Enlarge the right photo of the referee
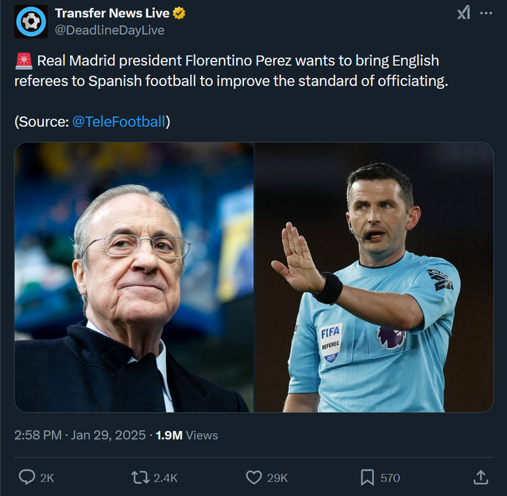Viewport: 507px width, 496px height. tap(374, 277)
